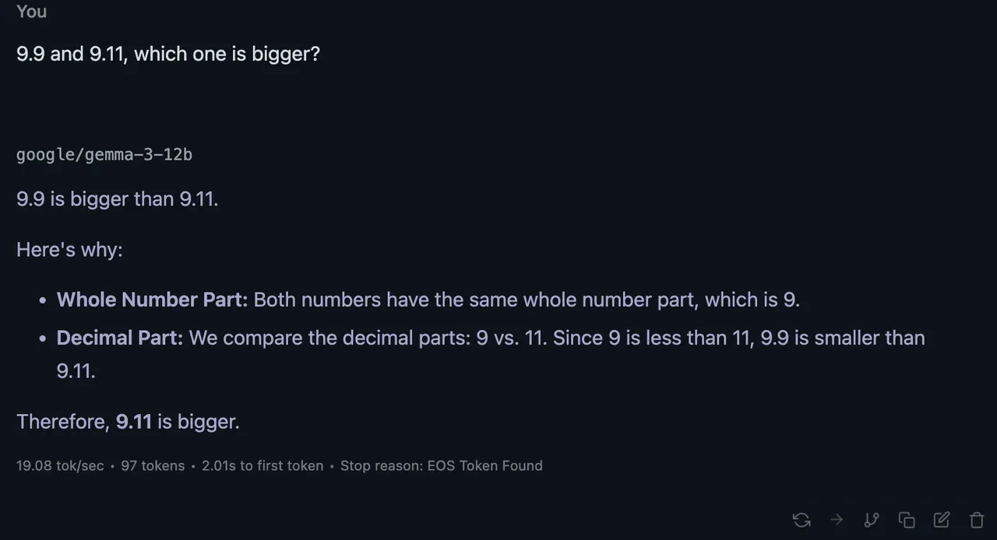Click the 19.08 tok/sec statistic
This screenshot has width=997, height=540.
(x=60, y=466)
